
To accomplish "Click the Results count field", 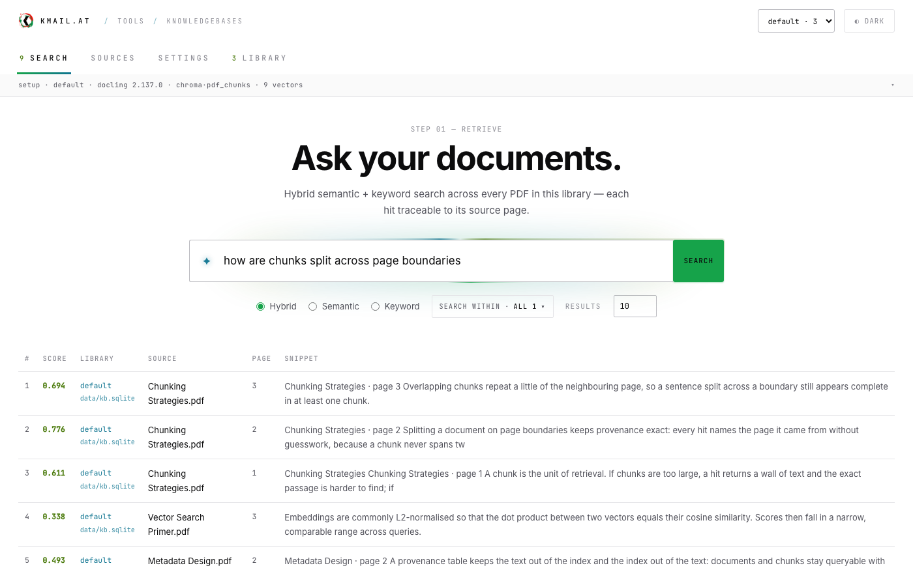I will (x=635, y=306).
